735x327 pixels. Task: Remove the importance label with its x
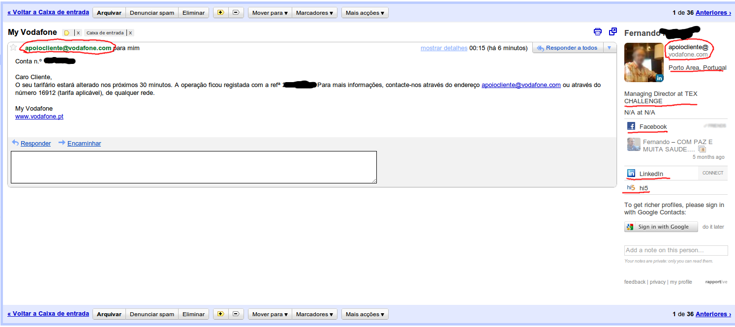(x=78, y=33)
